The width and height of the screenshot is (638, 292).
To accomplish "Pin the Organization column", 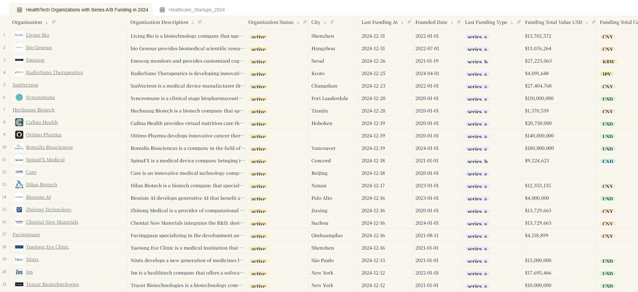I will [x=54, y=22].
